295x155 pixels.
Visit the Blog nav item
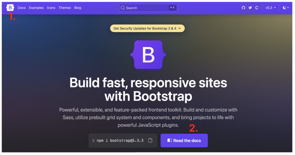78,8
